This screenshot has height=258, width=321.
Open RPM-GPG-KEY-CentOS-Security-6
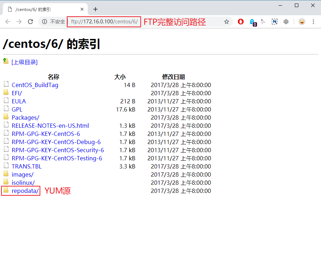point(58,150)
